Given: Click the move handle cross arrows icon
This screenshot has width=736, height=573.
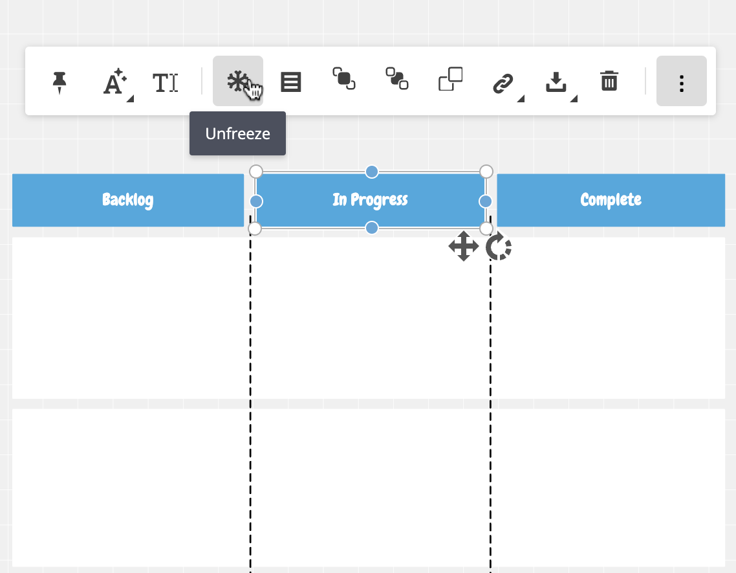Looking at the screenshot, I should [x=463, y=246].
